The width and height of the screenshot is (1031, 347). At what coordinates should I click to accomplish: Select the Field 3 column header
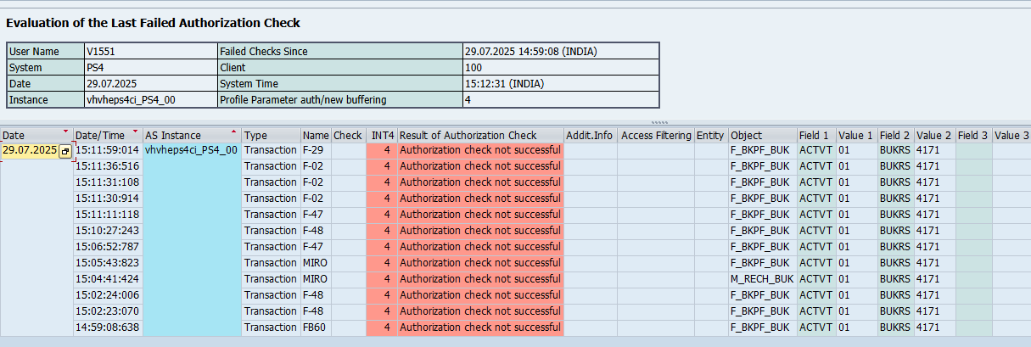972,136
